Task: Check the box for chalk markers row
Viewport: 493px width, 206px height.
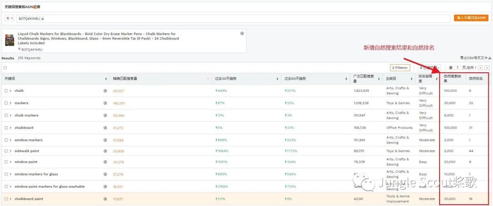Action: click(x=6, y=116)
